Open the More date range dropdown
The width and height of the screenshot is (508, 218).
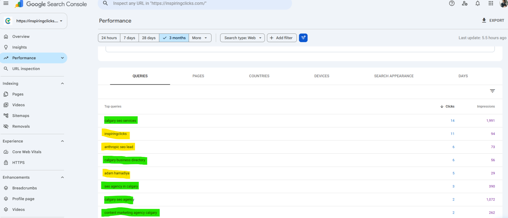pyautogui.click(x=200, y=38)
